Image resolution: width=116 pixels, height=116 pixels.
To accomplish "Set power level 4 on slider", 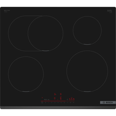I will (x=58, y=103).
